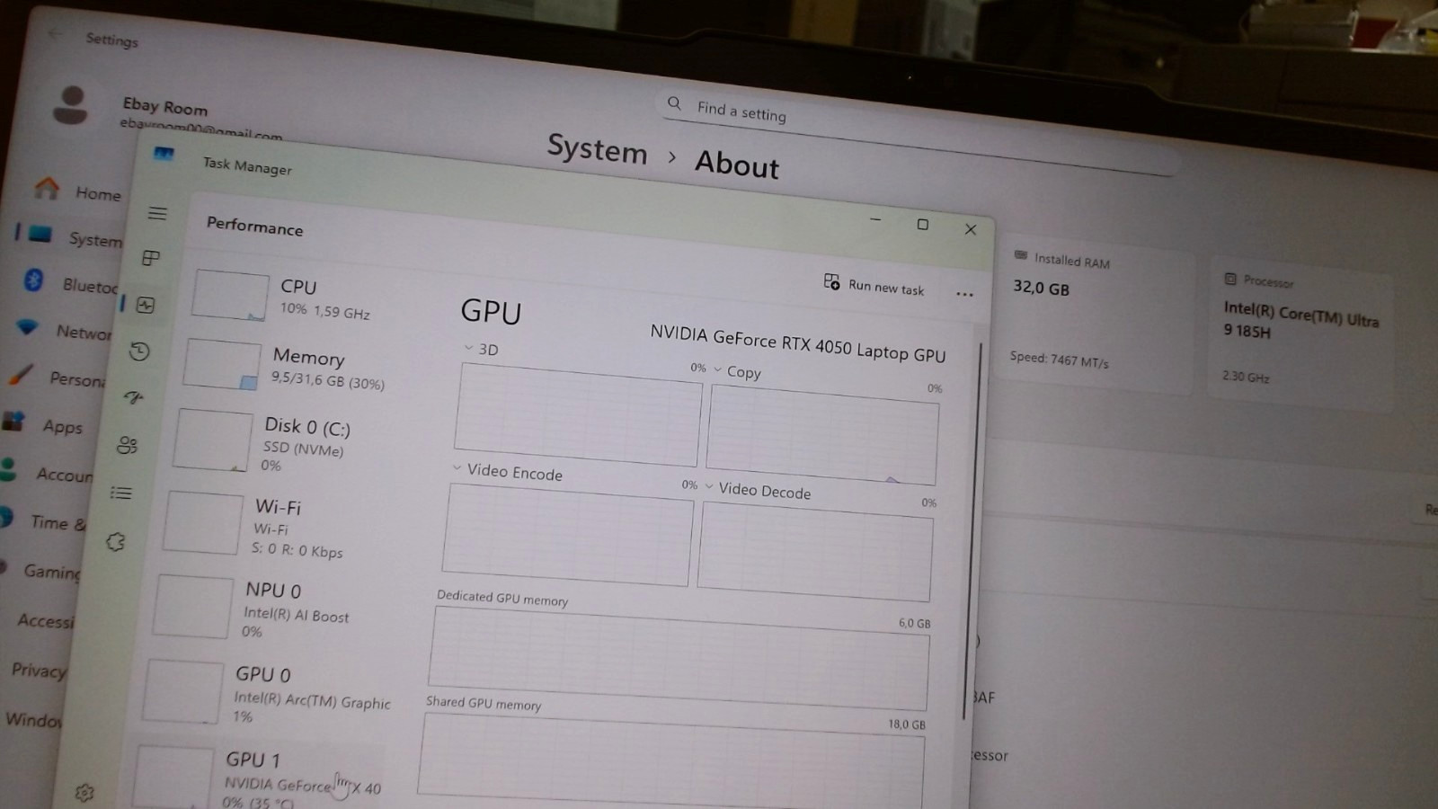Select System in the Settings sidebar
Screen dimensions: 1438x809
75,236
